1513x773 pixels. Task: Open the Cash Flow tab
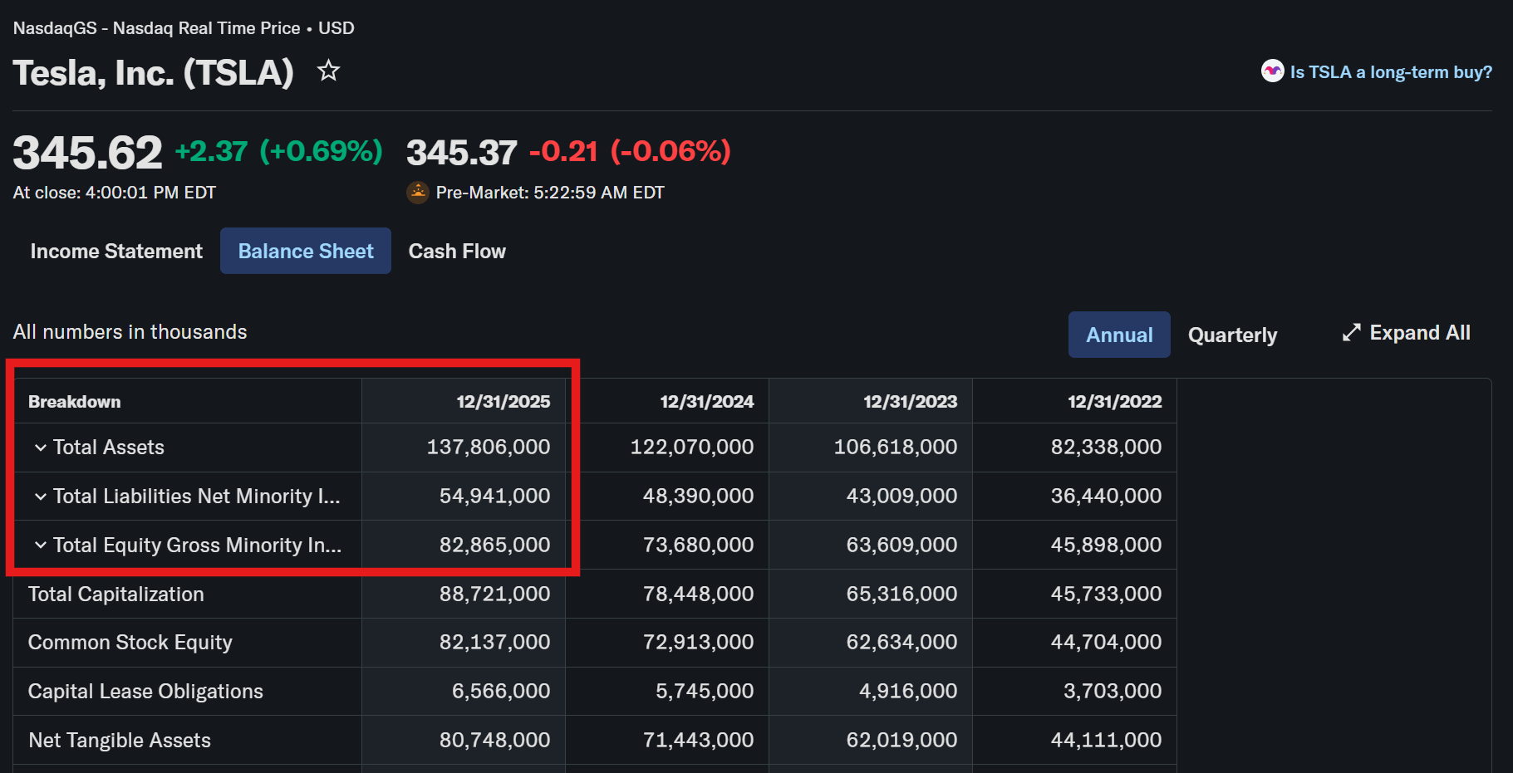coord(457,251)
